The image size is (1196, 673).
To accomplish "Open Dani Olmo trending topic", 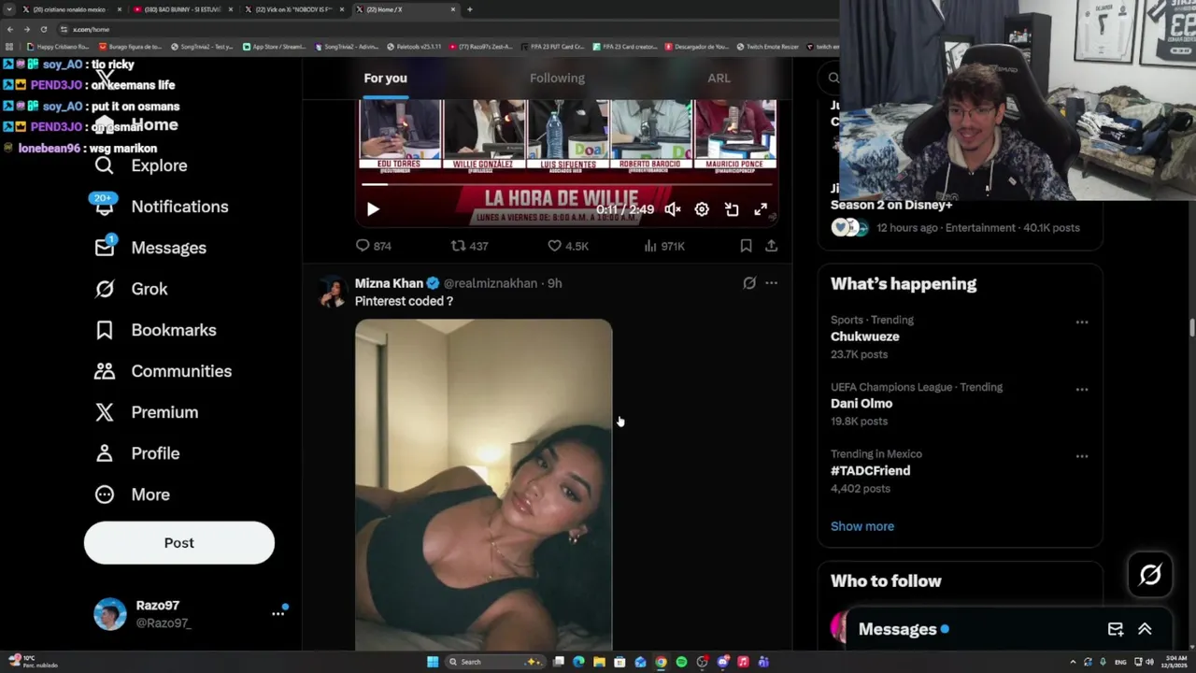I will pyautogui.click(x=861, y=404).
